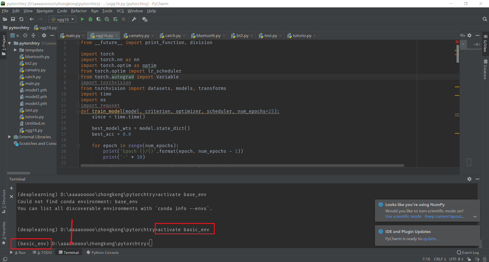Profile vgg16 with the profiler icon
This screenshot has width=489, height=262.
[x=107, y=19]
